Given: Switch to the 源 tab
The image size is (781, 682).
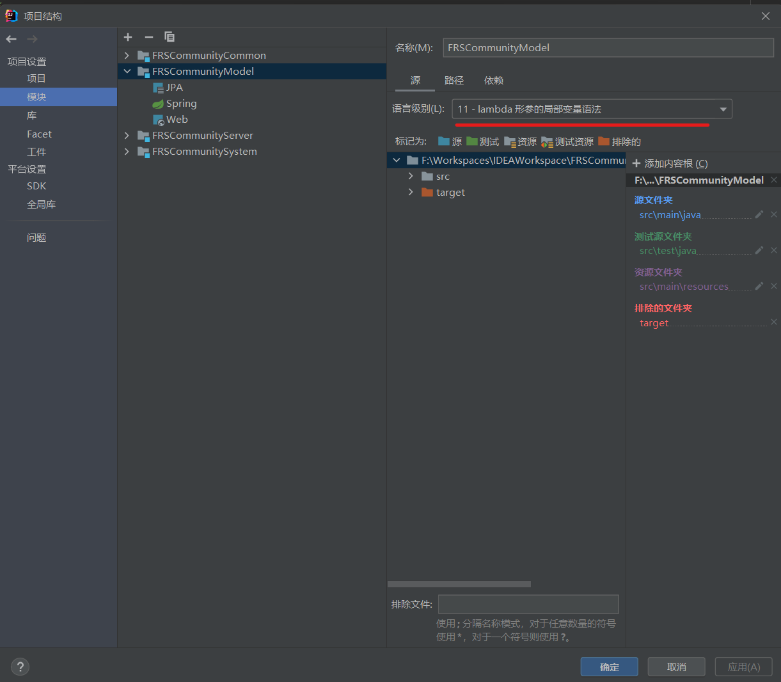Looking at the screenshot, I should click(x=416, y=81).
